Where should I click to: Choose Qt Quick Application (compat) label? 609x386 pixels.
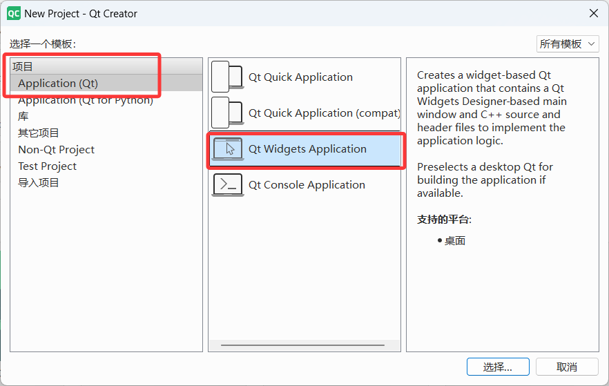pyautogui.click(x=324, y=113)
